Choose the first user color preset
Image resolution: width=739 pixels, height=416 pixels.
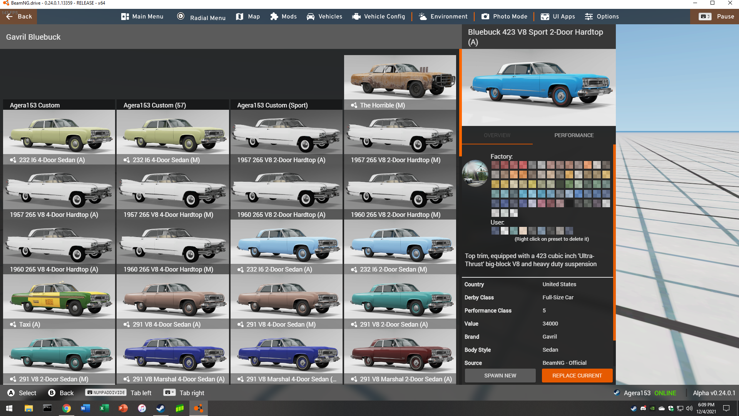point(495,231)
